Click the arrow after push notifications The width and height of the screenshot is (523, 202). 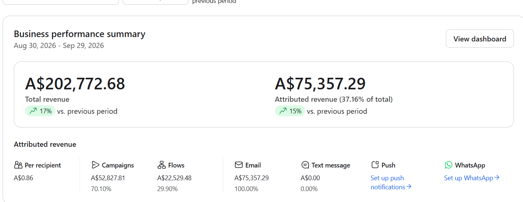409,187
